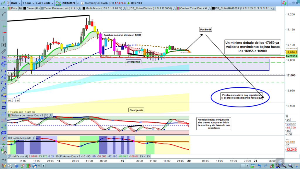This screenshot has height=169, width=300.
Task: Select the Control Total Doc v.6 label
Action: pos(193,9)
